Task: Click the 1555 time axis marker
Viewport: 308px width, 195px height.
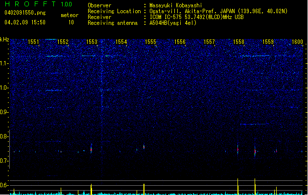Action: click(150, 42)
